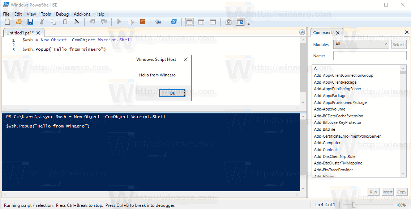Image resolution: width=411 pixels, height=209 pixels.
Task: Click the Undo arrow icon
Action: tap(92, 22)
